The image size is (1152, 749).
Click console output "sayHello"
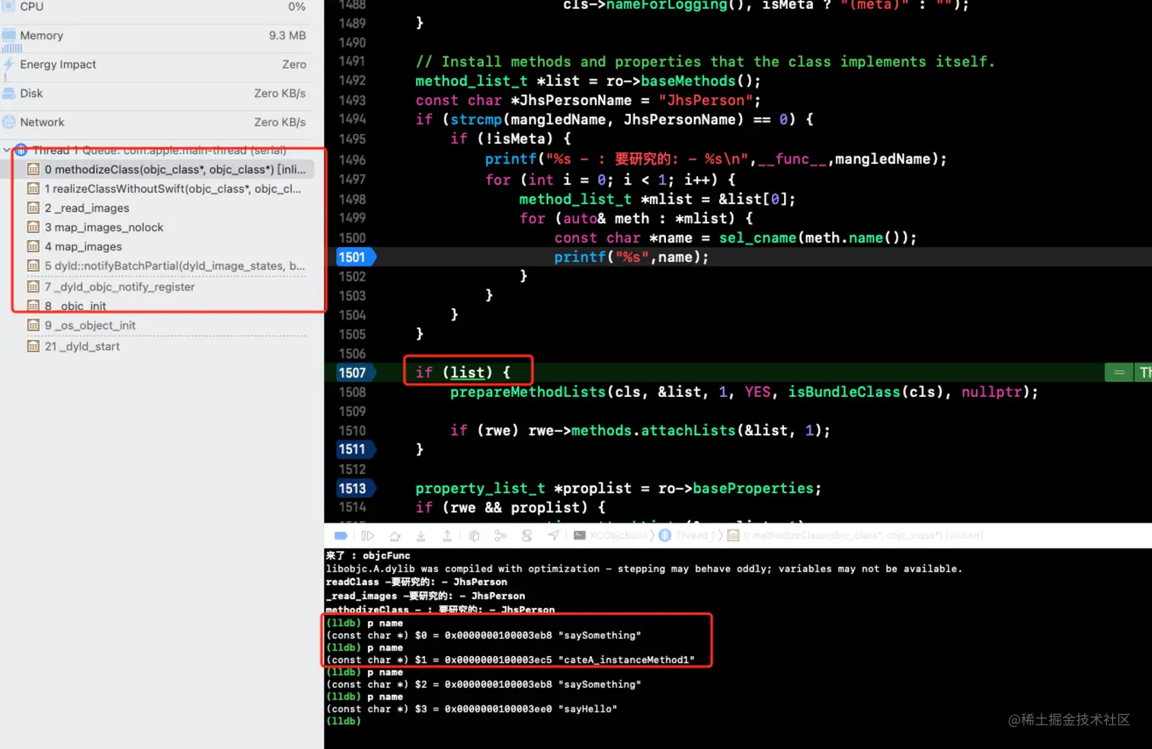587,709
